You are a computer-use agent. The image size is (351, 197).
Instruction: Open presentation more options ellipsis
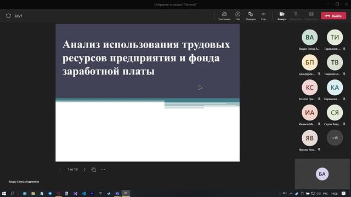pos(103,170)
